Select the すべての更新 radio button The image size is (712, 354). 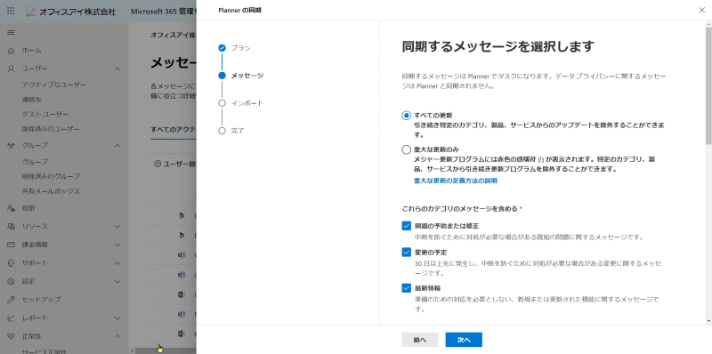[407, 116]
